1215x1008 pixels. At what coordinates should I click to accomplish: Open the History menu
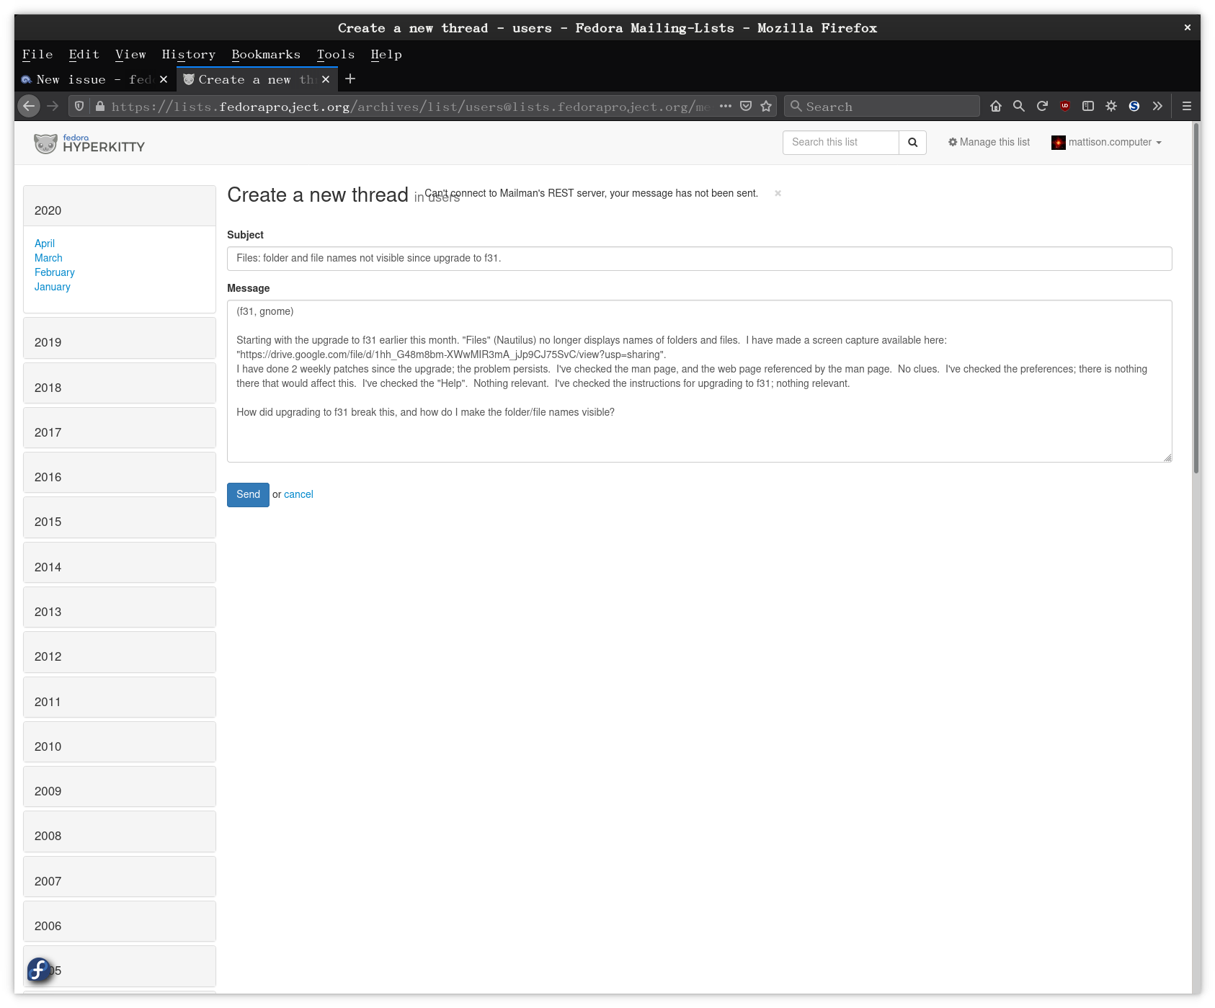click(x=189, y=54)
